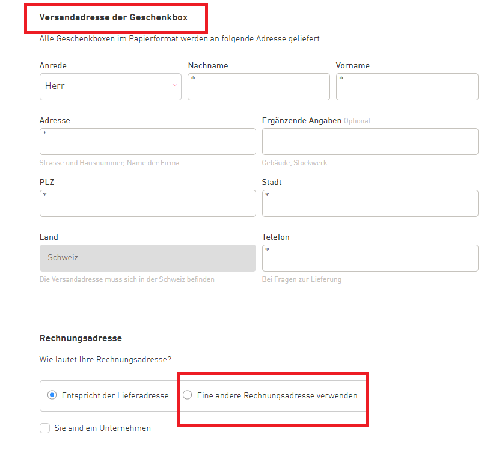Click the Rechnungsadresse section heading
The height and width of the screenshot is (459, 502).
click(x=81, y=338)
